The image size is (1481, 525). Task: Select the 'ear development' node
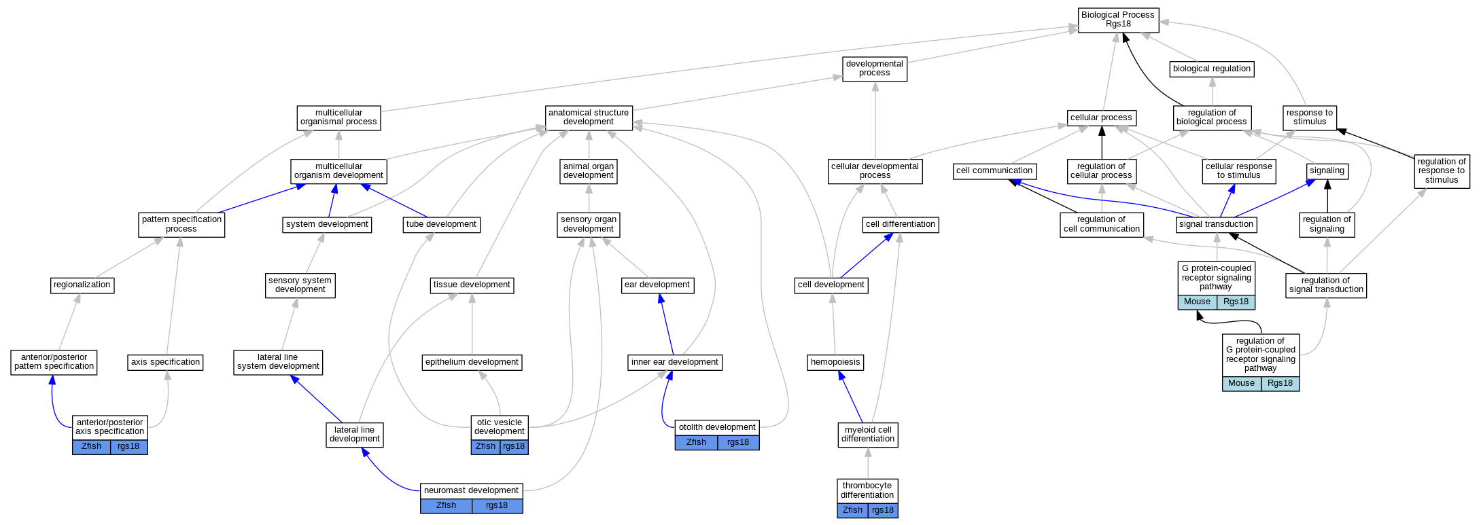pyautogui.click(x=658, y=285)
